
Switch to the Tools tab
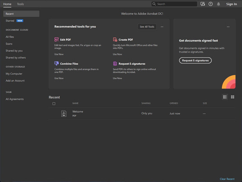(x=20, y=4)
